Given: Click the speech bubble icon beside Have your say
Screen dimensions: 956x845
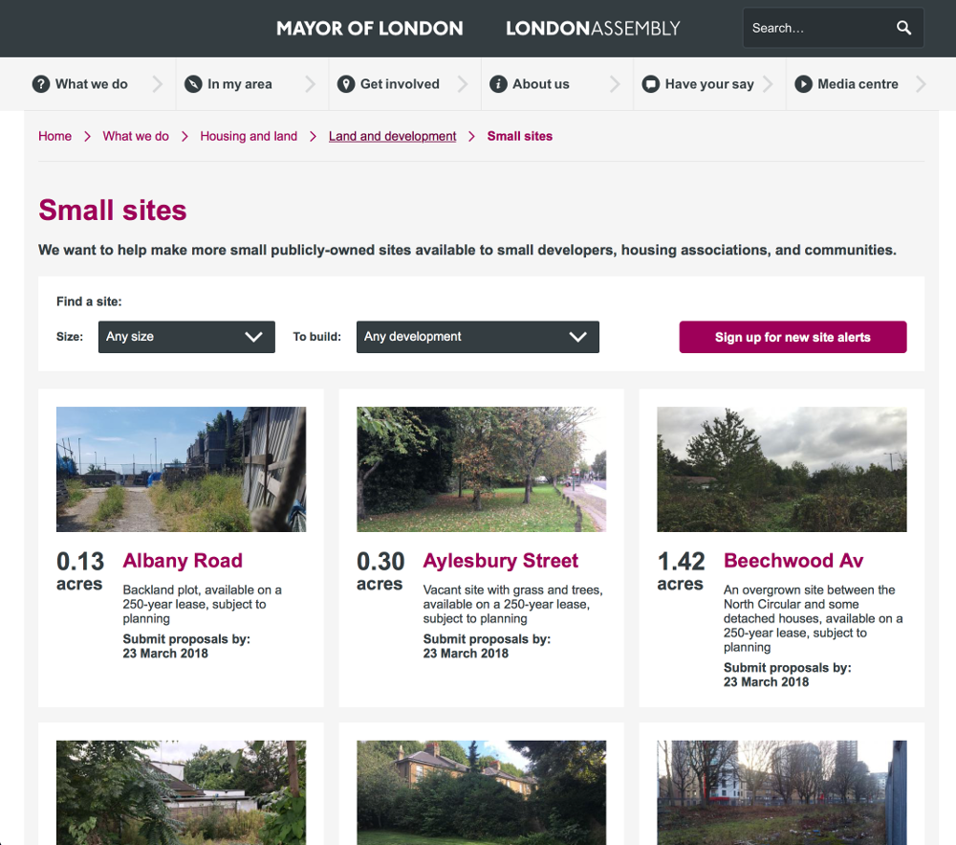Looking at the screenshot, I should [x=650, y=84].
